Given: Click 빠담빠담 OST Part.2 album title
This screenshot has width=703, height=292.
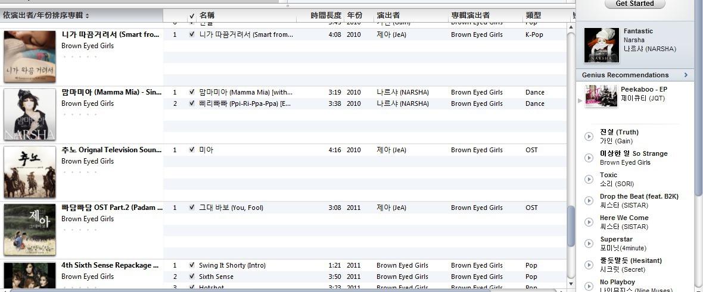Looking at the screenshot, I should click(112, 208).
